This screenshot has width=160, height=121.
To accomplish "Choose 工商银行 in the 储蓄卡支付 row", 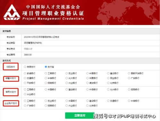I will [x=46, y=73].
